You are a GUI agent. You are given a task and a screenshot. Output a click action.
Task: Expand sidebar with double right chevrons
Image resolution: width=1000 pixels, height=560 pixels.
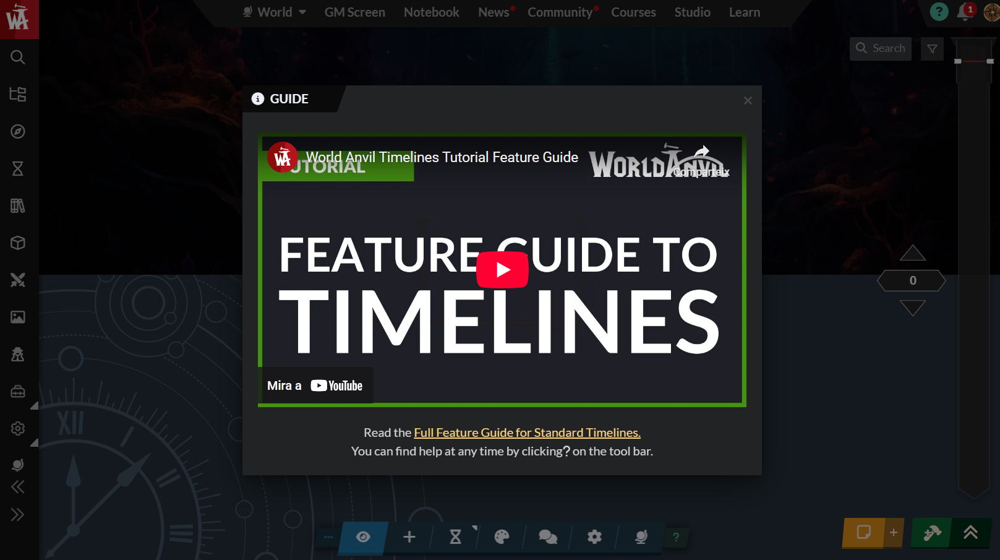tap(18, 514)
